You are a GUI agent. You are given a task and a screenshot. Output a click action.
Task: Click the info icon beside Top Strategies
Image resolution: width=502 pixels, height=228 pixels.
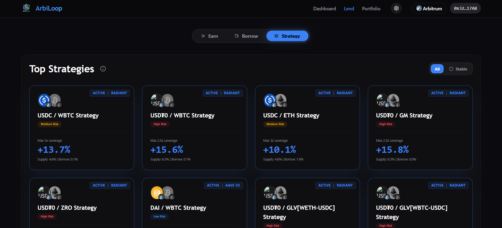click(103, 69)
